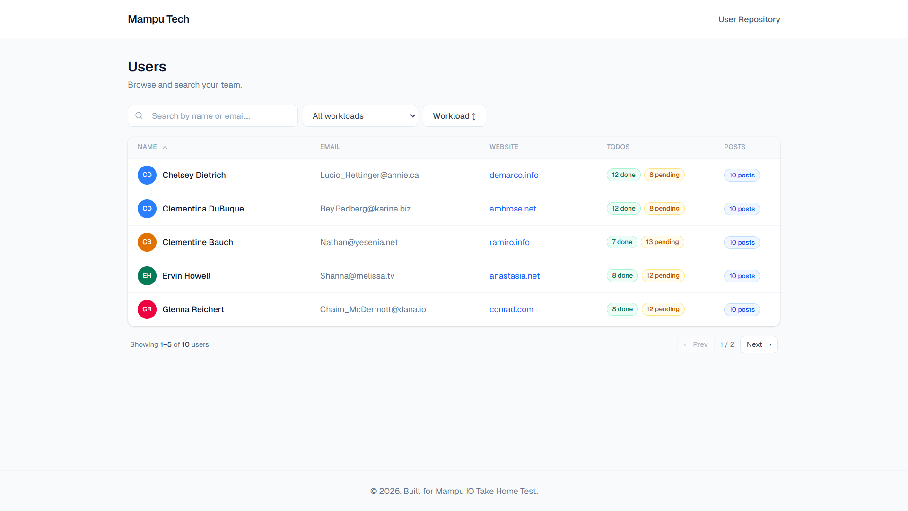Image resolution: width=908 pixels, height=511 pixels.
Task: Click the EMAIL column header
Action: (330, 147)
